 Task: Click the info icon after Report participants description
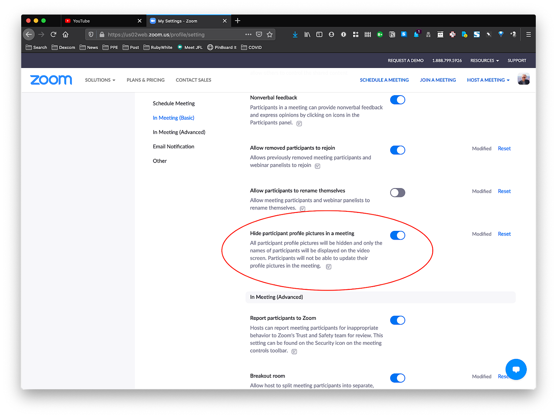[x=294, y=352]
